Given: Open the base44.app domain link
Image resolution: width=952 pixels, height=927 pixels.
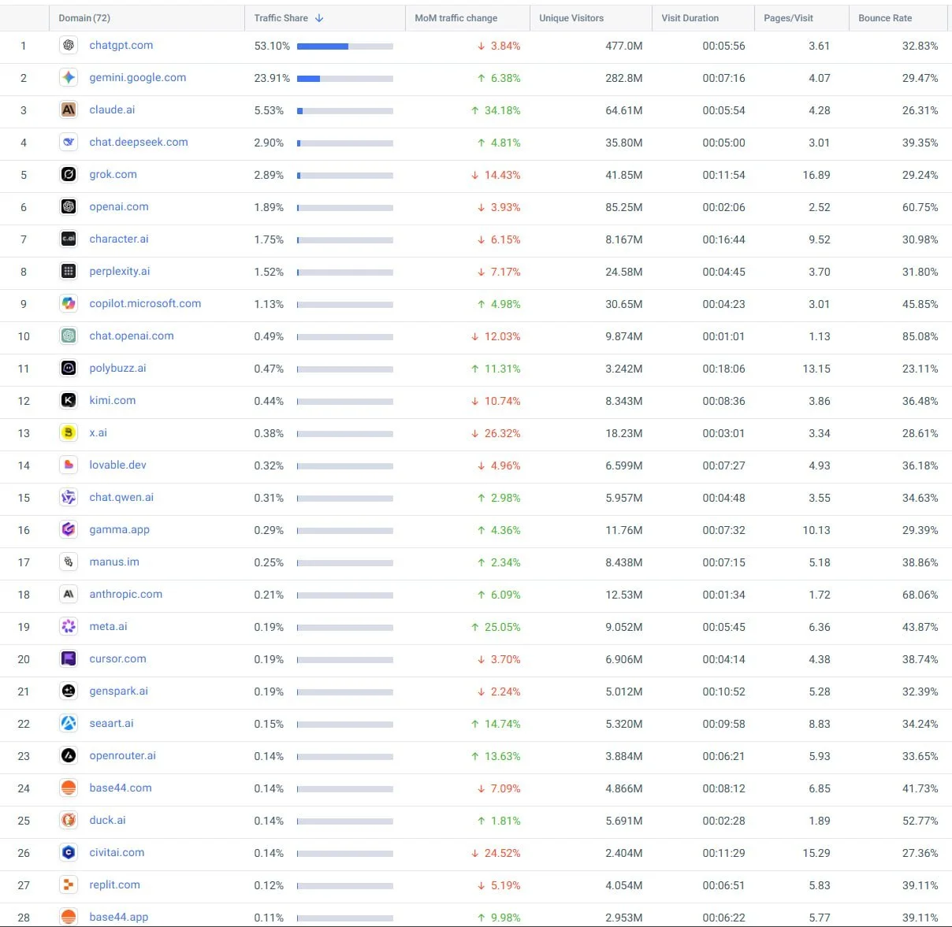Looking at the screenshot, I should click(x=119, y=918).
